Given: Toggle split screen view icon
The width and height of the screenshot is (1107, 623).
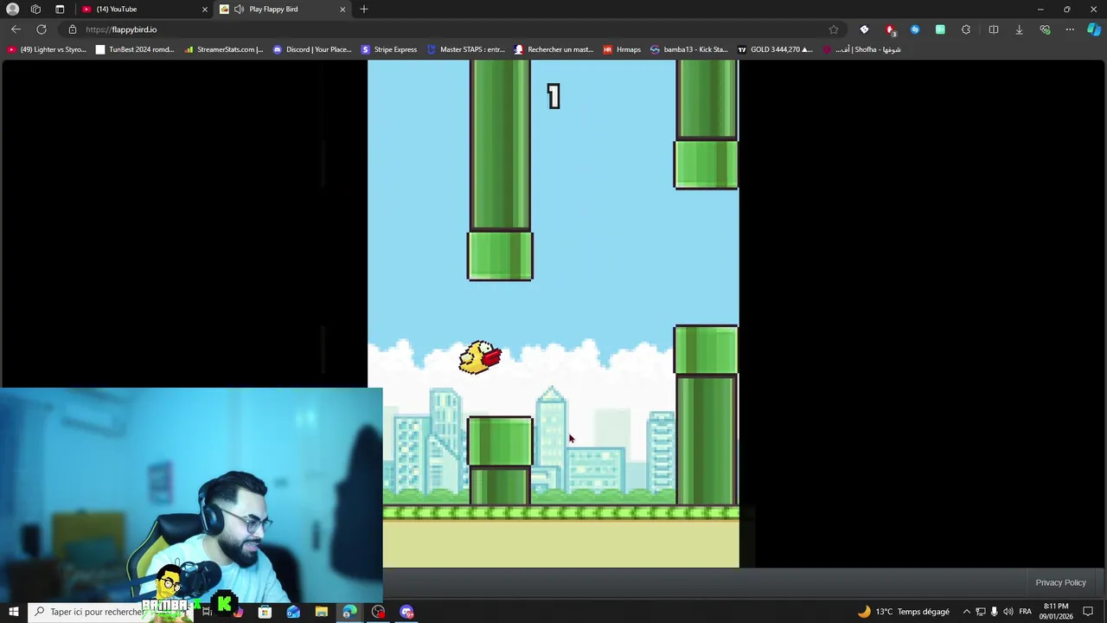Looking at the screenshot, I should coord(994,29).
